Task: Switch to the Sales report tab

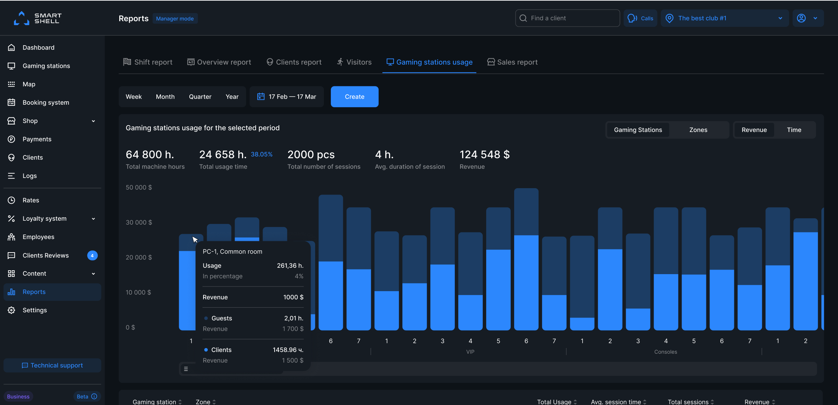Action: pyautogui.click(x=512, y=62)
